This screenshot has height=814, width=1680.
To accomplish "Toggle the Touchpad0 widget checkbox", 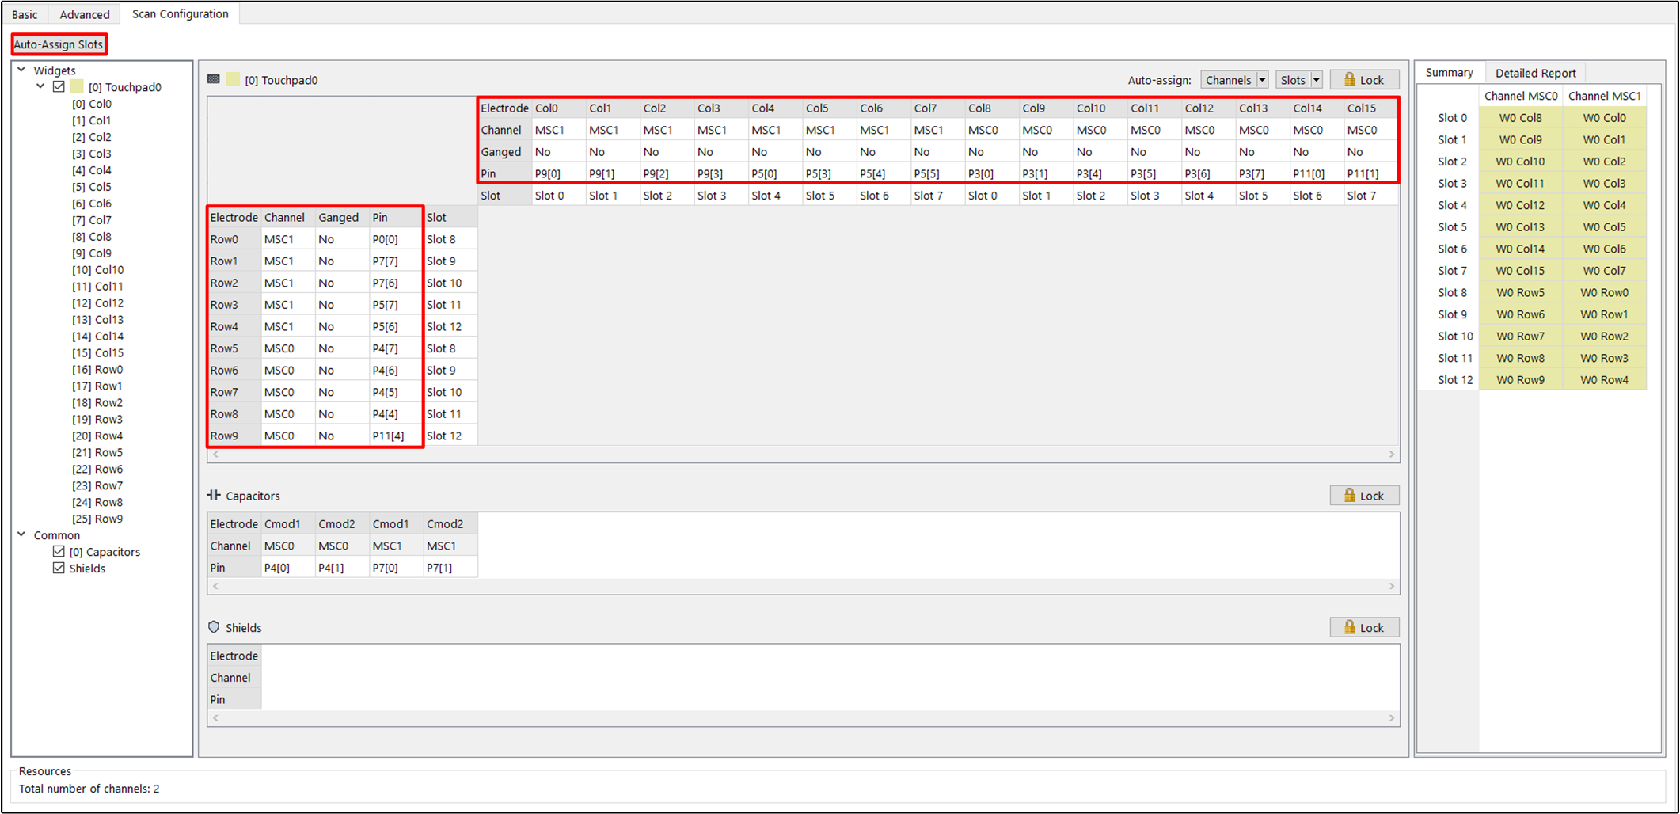I will point(59,86).
